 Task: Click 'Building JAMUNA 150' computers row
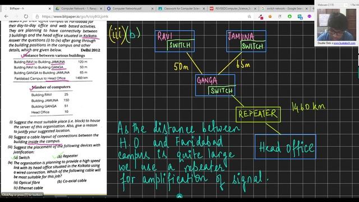pos(50,100)
